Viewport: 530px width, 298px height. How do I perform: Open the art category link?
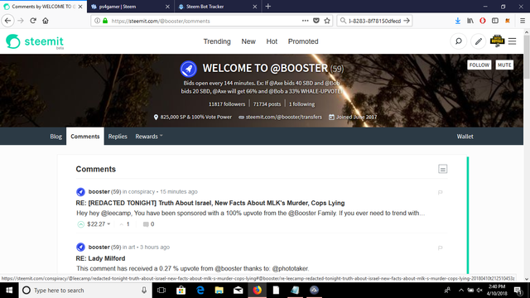coord(132,247)
